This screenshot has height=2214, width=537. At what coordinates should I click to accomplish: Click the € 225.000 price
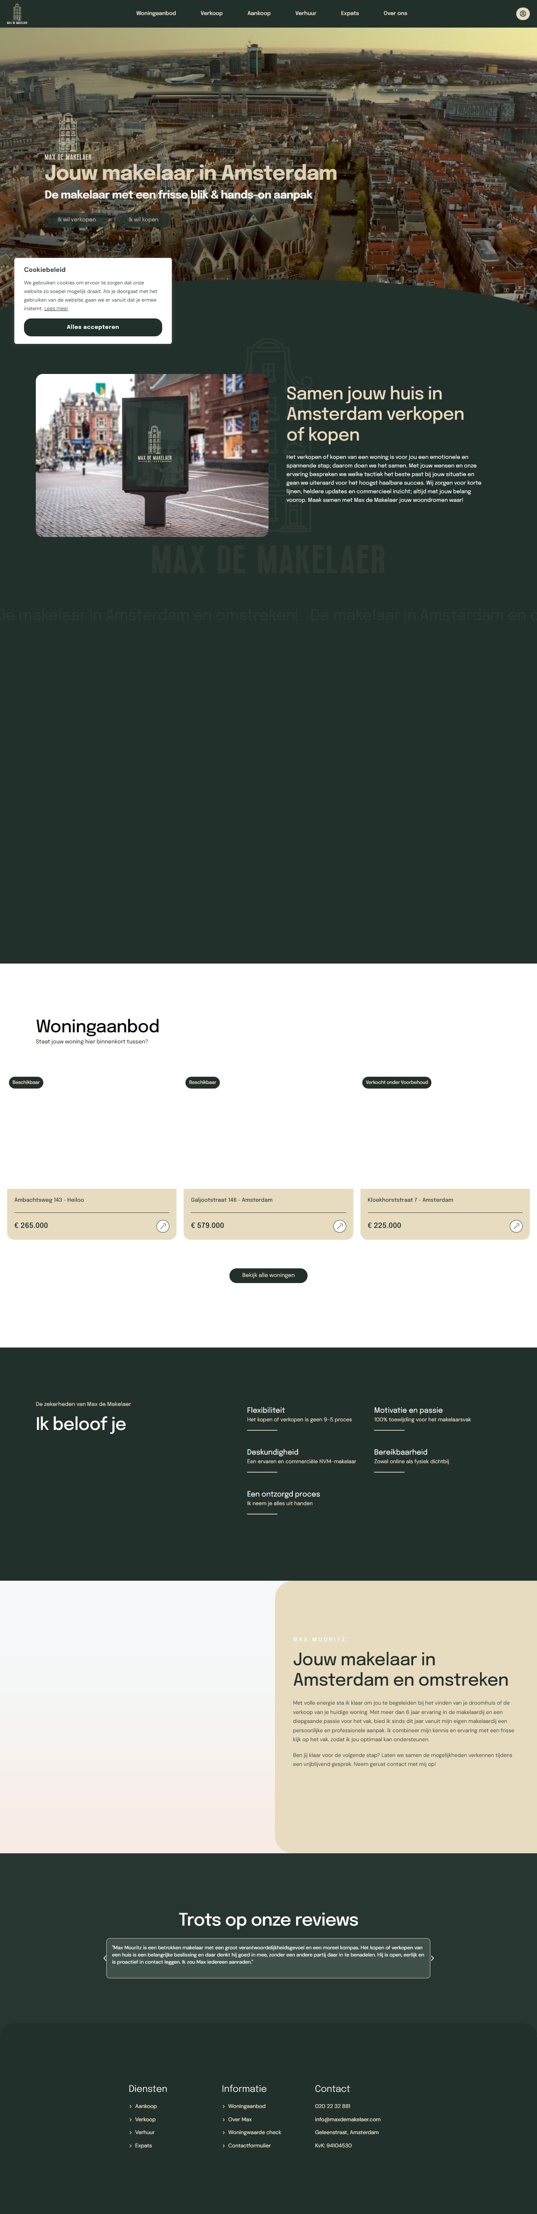384,1226
